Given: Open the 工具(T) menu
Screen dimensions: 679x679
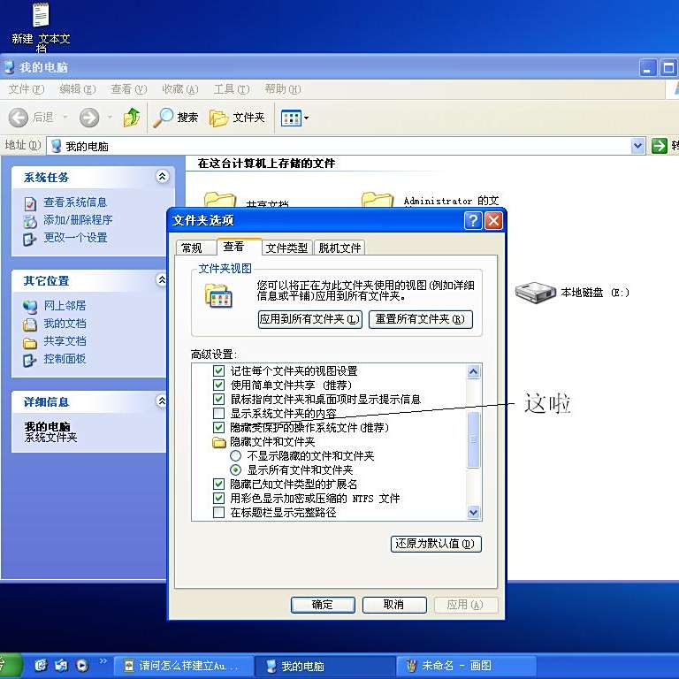Looking at the screenshot, I should [232, 89].
